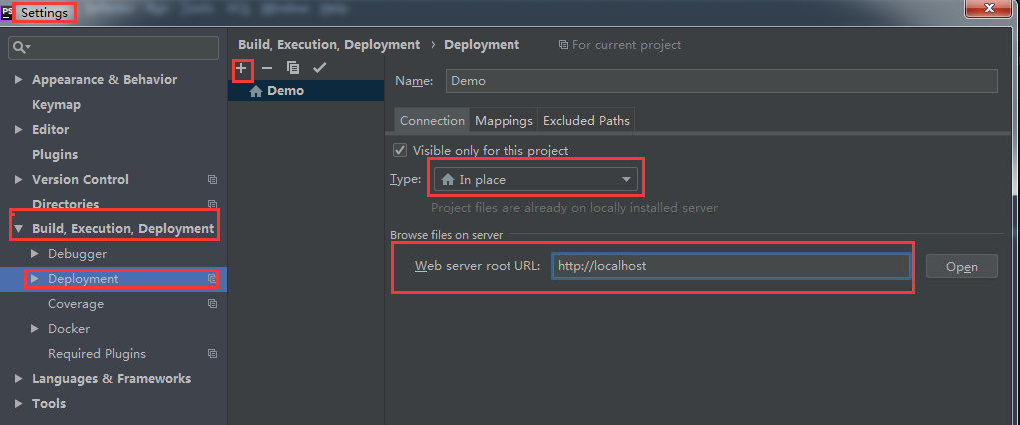Select Required Plugins in settings tree
Viewport: 1020px width, 425px height.
point(97,354)
